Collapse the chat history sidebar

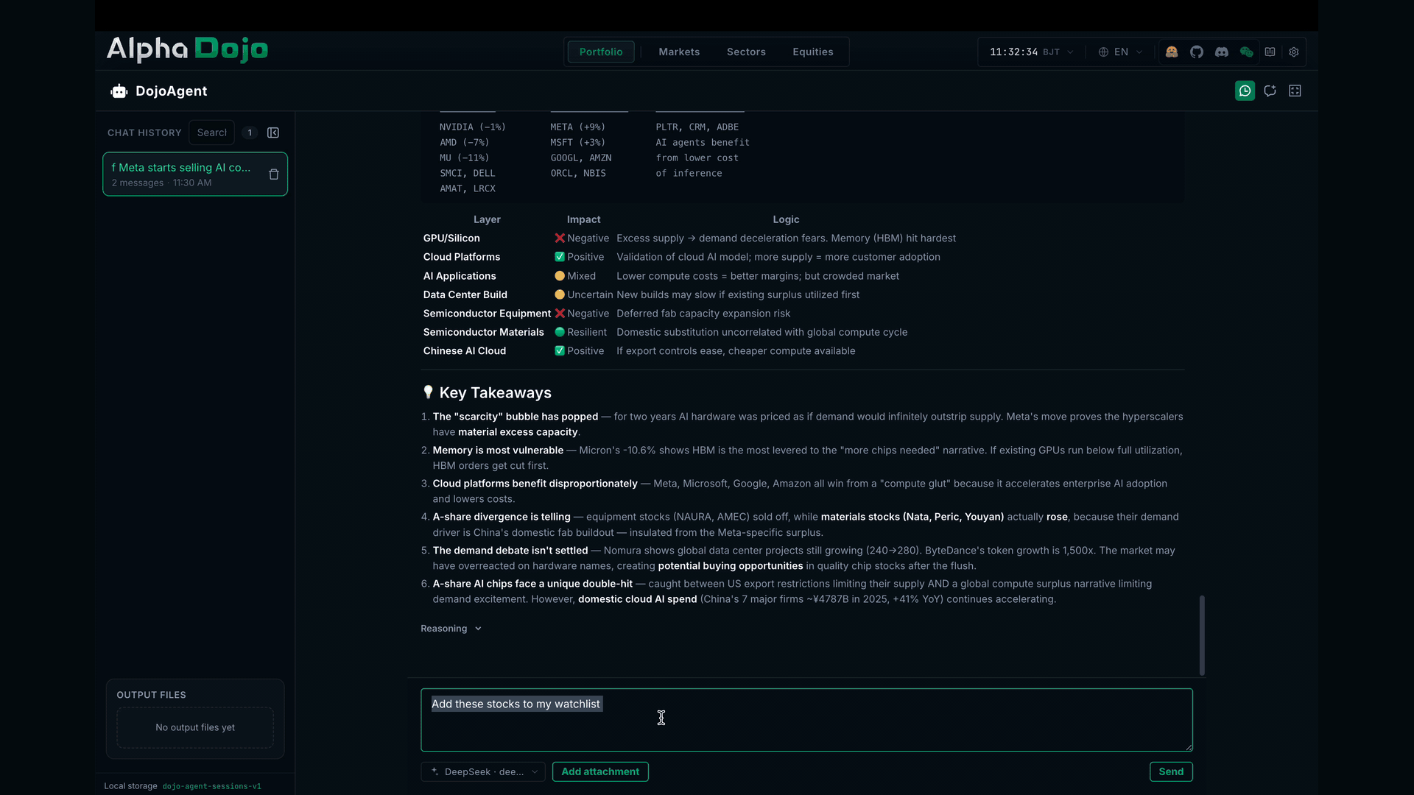click(x=273, y=132)
